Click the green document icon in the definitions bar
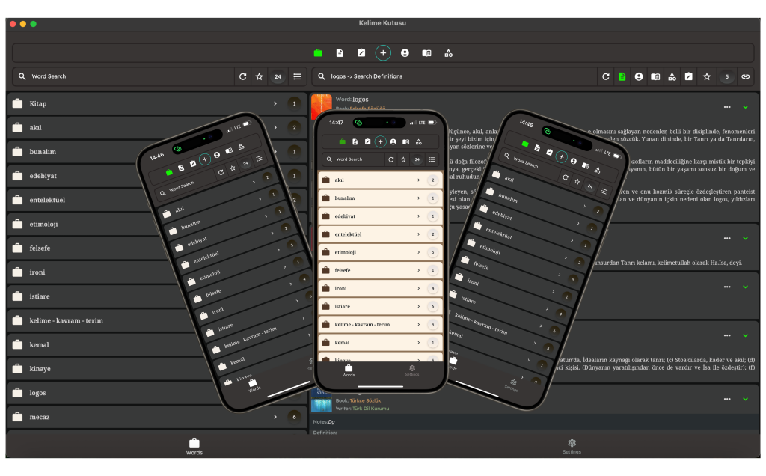The height and width of the screenshot is (476, 766). [x=622, y=76]
